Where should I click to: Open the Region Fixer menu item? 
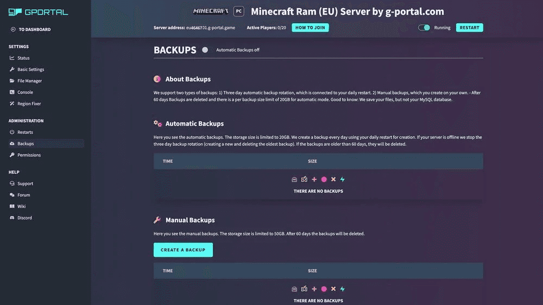[29, 103]
